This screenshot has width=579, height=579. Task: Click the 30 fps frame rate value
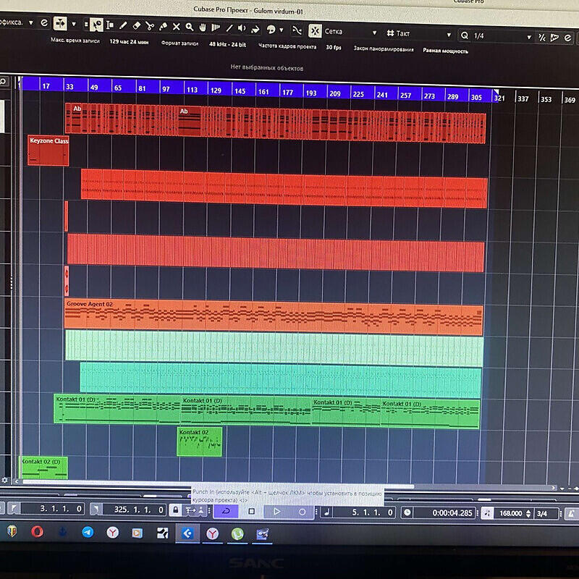pyautogui.click(x=334, y=47)
